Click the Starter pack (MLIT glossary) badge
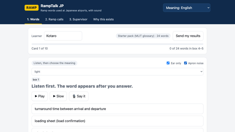The image size is (235, 132). tap(143, 36)
